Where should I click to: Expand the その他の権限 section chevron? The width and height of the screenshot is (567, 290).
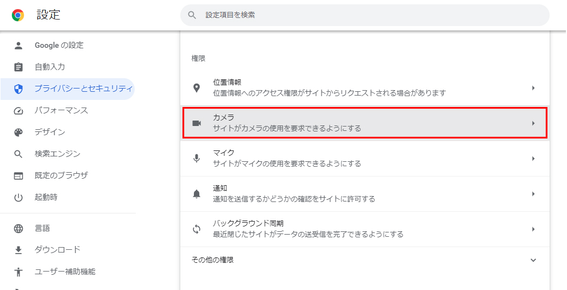point(533,260)
